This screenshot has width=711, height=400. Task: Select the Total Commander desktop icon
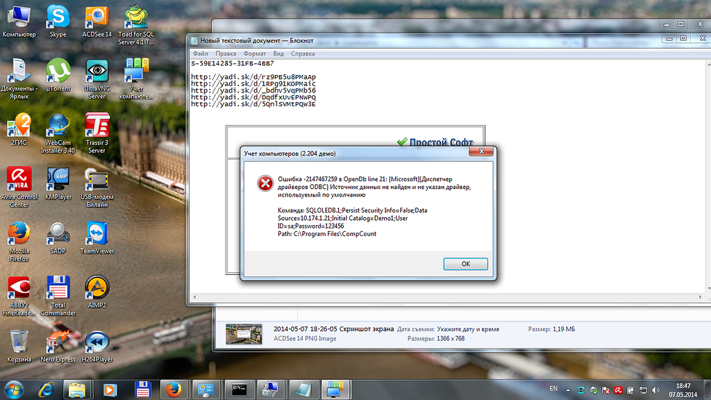(x=58, y=292)
